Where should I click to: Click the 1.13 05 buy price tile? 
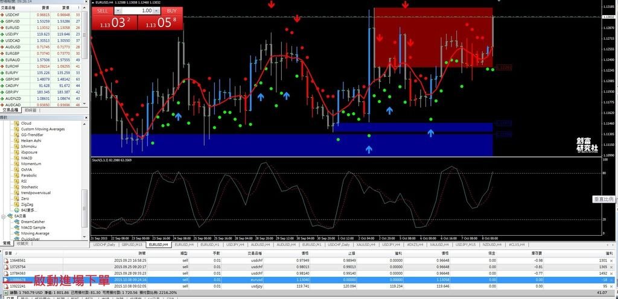161,22
